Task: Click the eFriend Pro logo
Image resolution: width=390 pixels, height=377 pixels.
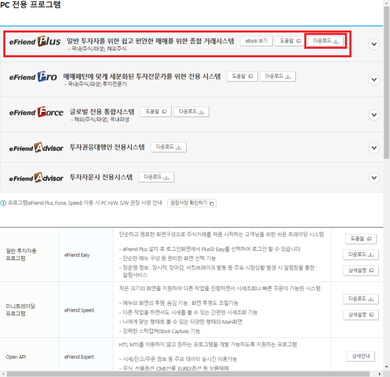Action: (x=34, y=77)
